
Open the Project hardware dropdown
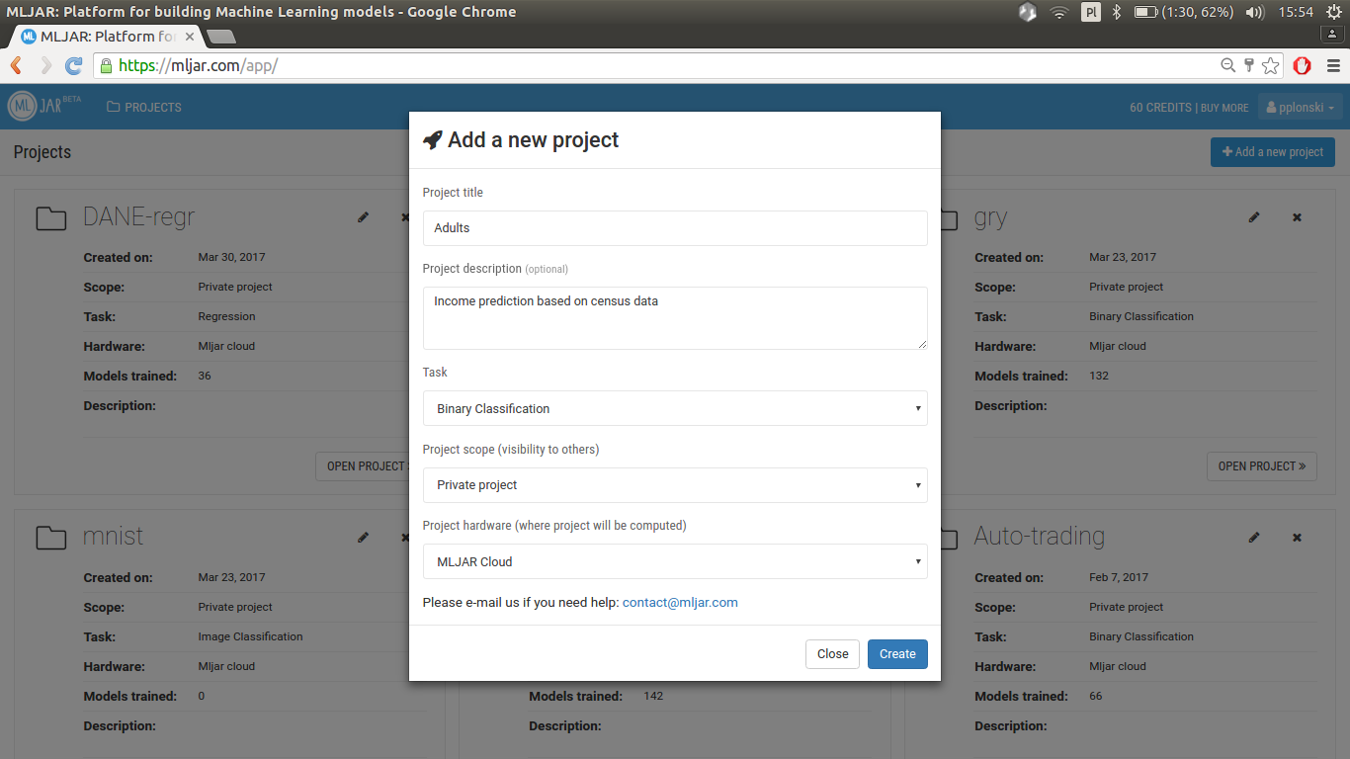pos(675,561)
